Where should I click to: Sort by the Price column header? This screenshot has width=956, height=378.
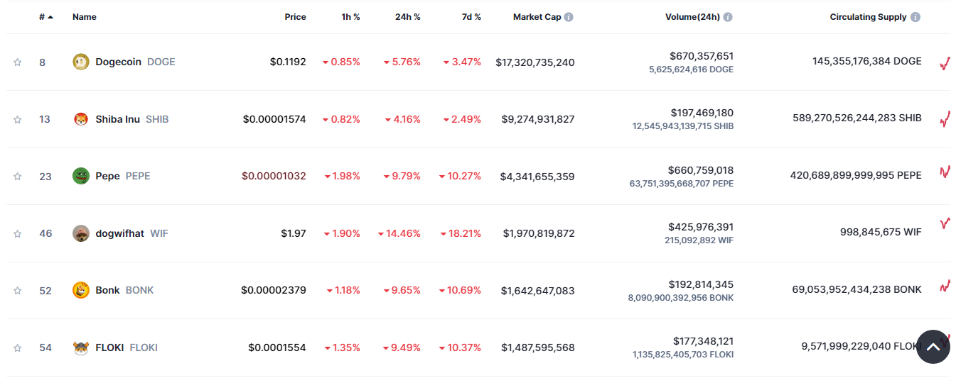[x=296, y=17]
